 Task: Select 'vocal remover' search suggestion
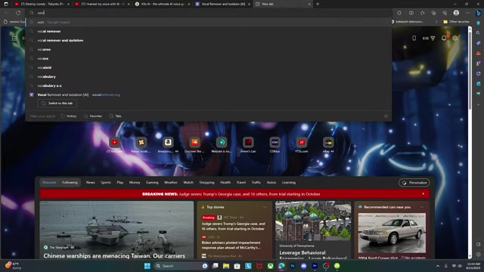(x=209, y=31)
